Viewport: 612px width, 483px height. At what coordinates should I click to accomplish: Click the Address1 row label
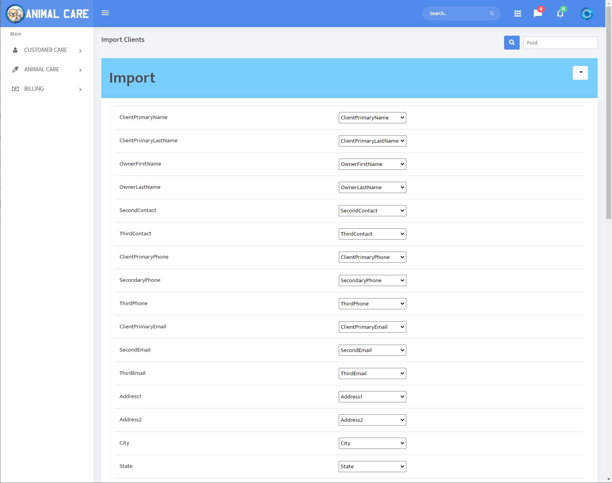point(130,397)
